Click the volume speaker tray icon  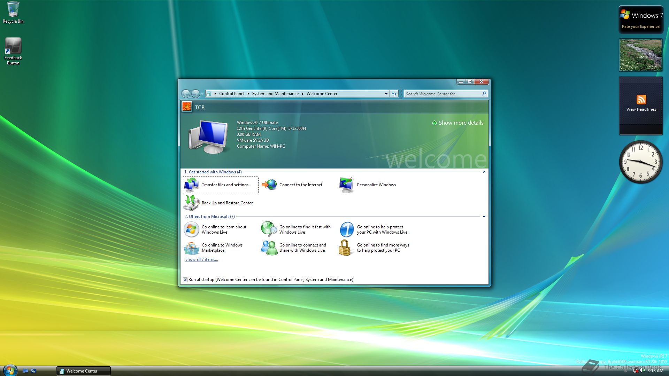642,370
